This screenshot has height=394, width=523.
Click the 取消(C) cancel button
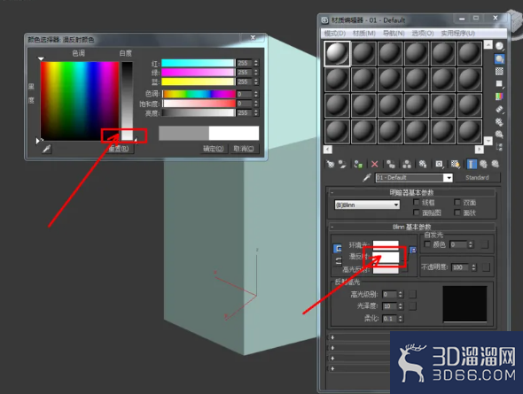point(244,149)
